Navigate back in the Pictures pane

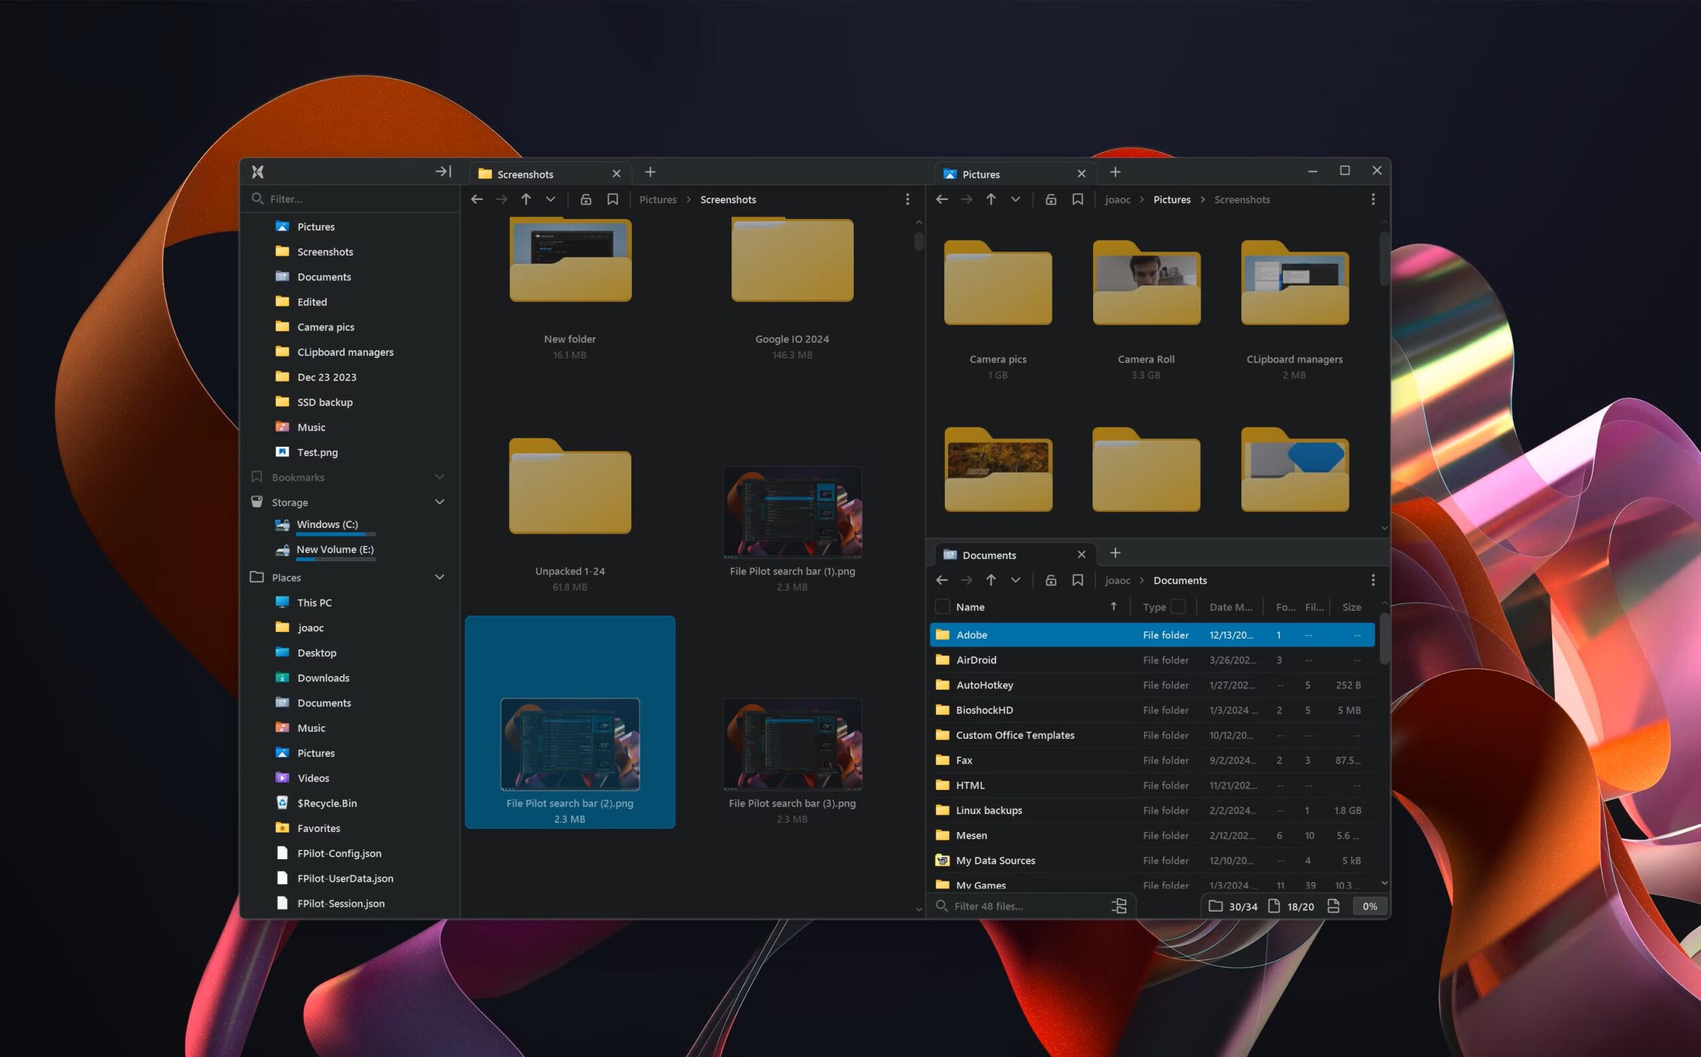(942, 199)
